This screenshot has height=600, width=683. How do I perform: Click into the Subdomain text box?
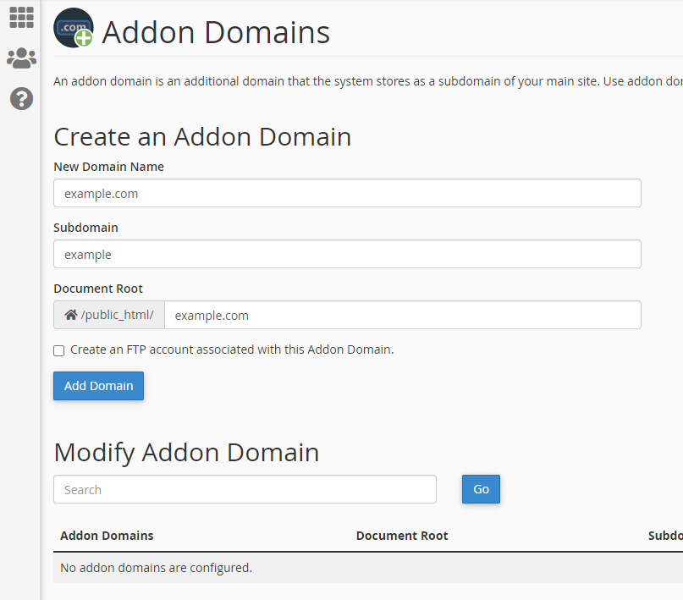point(347,254)
